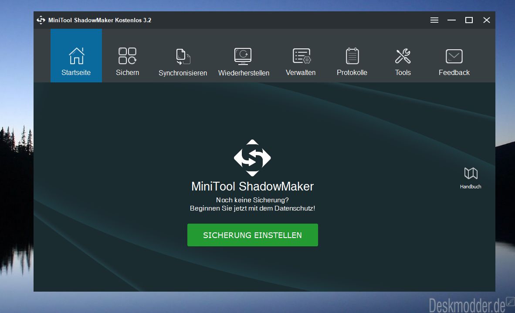The image size is (515, 313).
Task: Open the Handbuch manual book icon
Action: (x=471, y=178)
